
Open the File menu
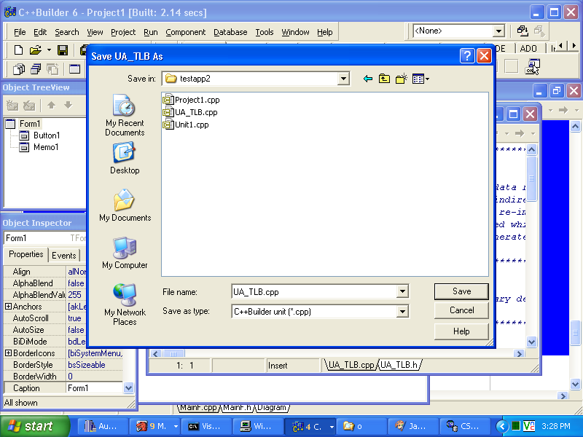20,32
